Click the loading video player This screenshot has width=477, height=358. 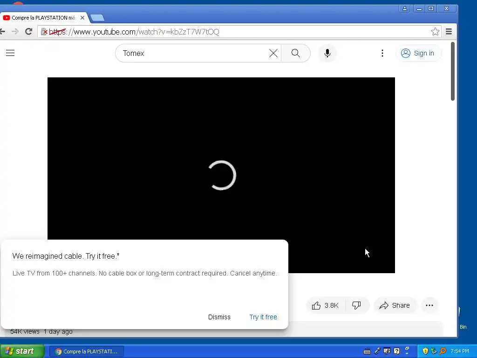coord(221,175)
